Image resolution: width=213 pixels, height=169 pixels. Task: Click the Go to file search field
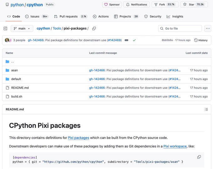coord(180,28)
